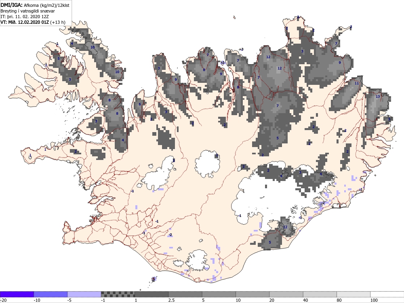
Task: Choose the gray 5 to 10 legend swatch
Action: pyautogui.click(x=219, y=294)
